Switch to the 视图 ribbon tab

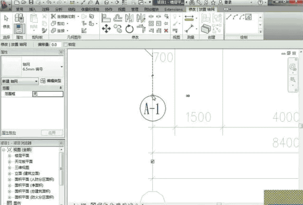[121, 9]
